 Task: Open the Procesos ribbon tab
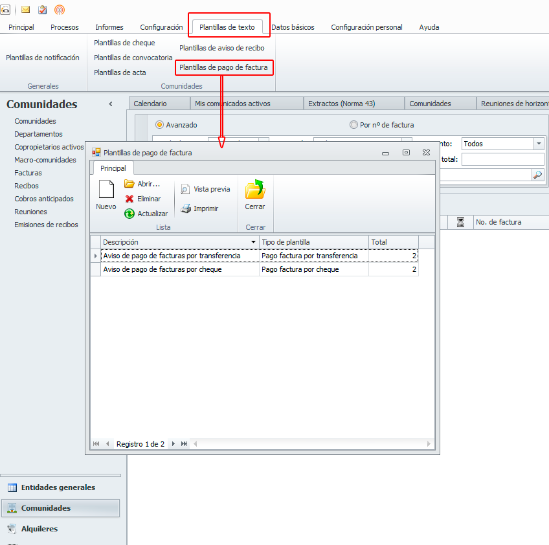pos(65,27)
